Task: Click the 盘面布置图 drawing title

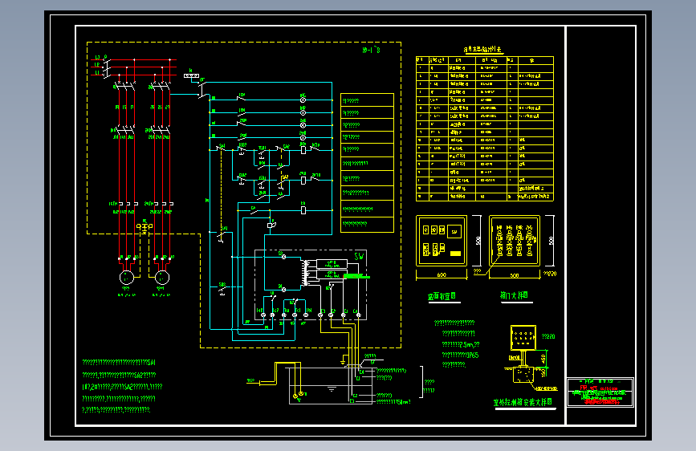Action: pos(442,296)
